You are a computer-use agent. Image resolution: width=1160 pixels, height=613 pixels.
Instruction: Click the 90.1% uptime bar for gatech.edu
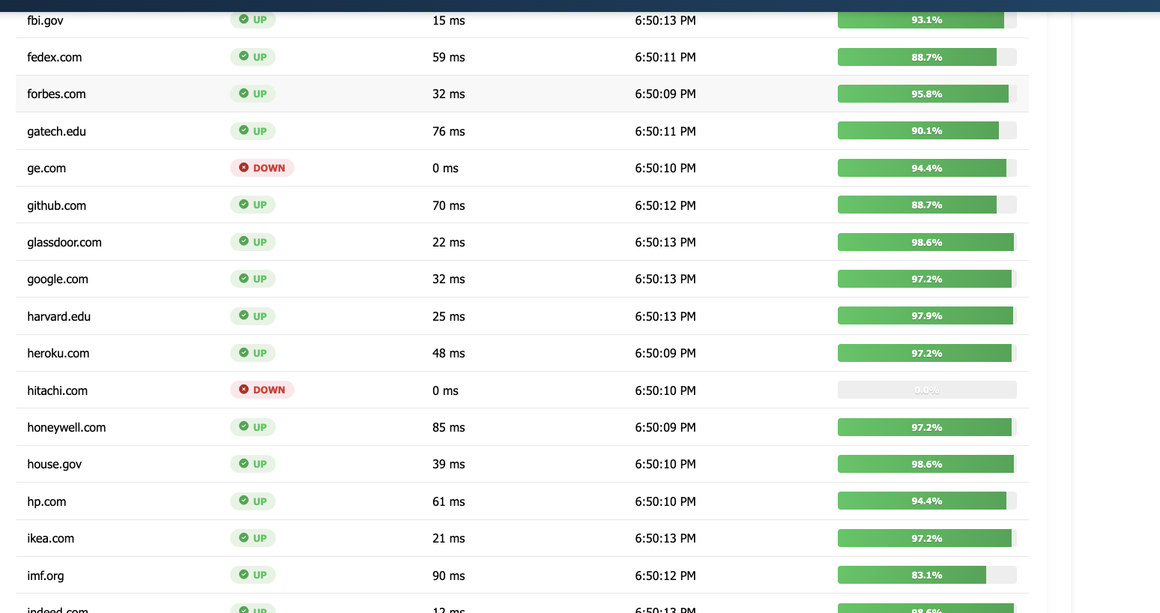tap(927, 130)
